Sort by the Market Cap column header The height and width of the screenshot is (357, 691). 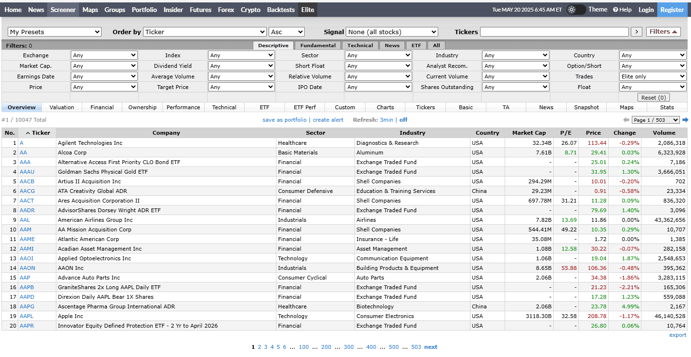[529, 133]
